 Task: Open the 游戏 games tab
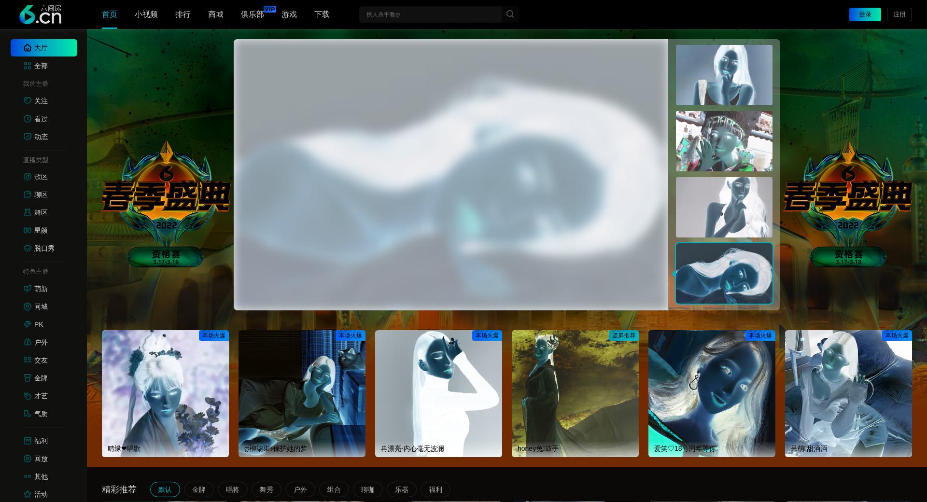pos(289,14)
